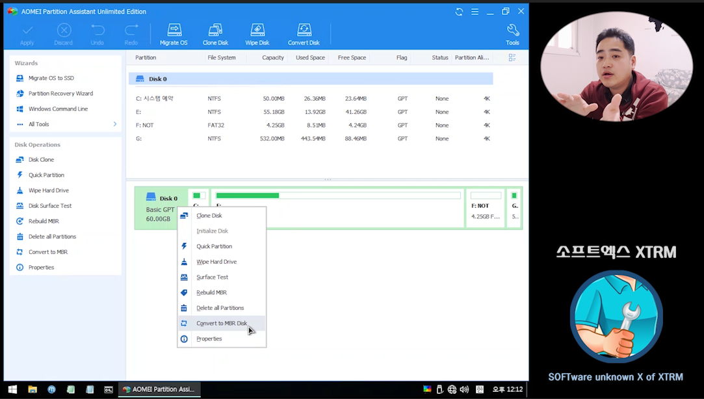Image resolution: width=704 pixels, height=399 pixels.
Task: Click the File System column header
Action: [x=222, y=57]
